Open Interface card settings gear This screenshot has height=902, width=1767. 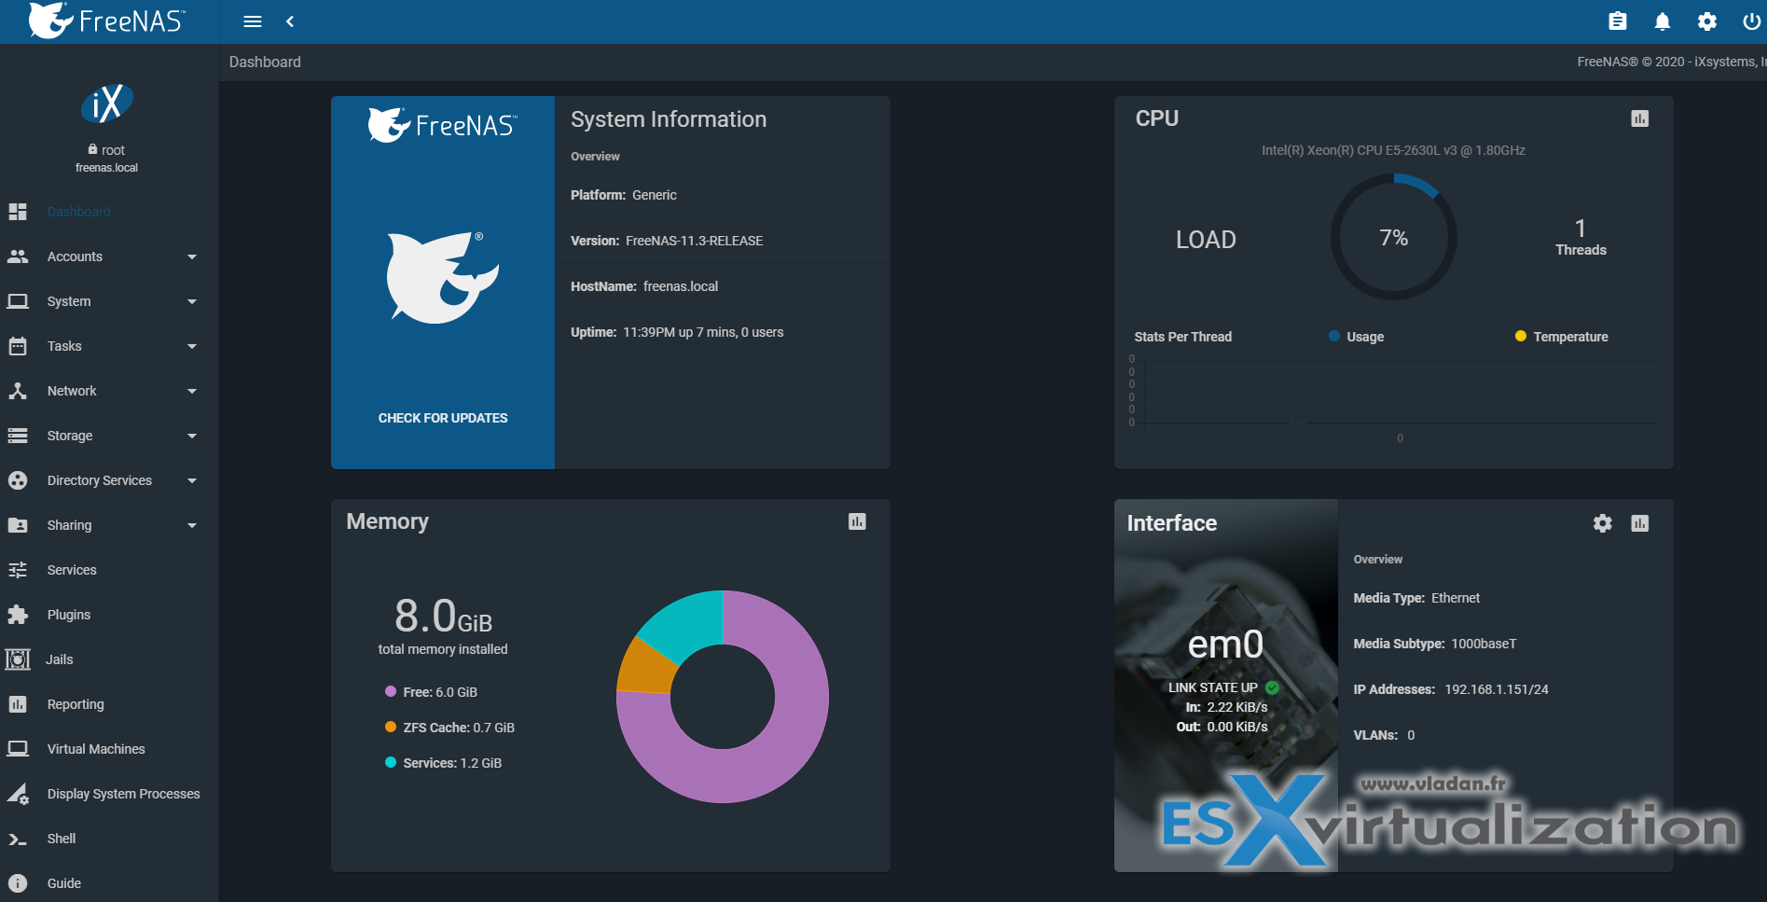pos(1603,523)
